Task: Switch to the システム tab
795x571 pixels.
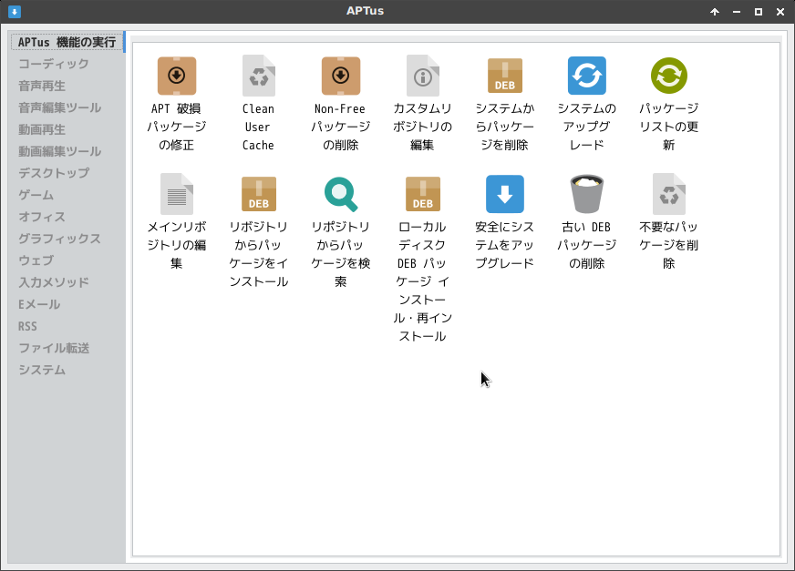Action: (x=42, y=370)
